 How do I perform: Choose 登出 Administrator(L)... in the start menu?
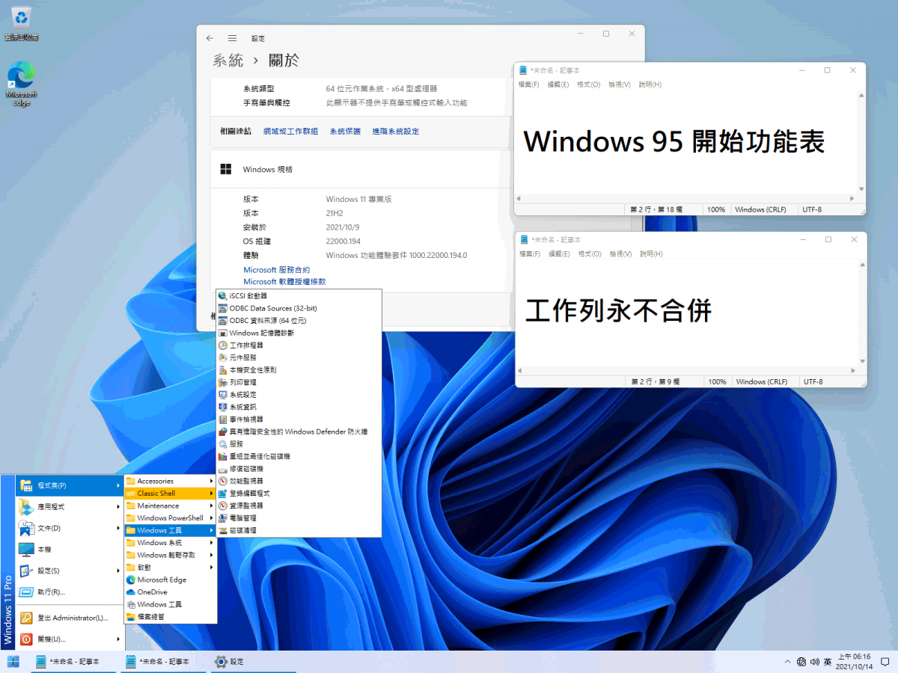coord(70,618)
